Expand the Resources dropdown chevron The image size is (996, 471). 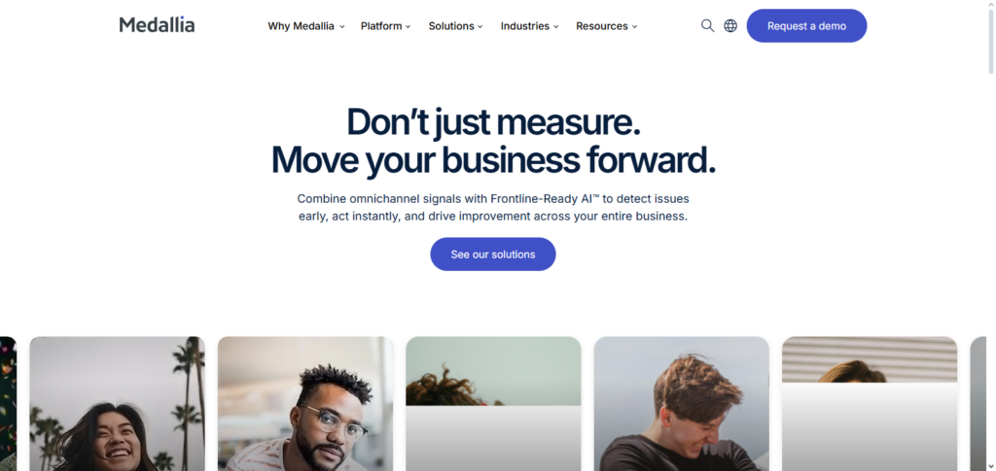[634, 26]
